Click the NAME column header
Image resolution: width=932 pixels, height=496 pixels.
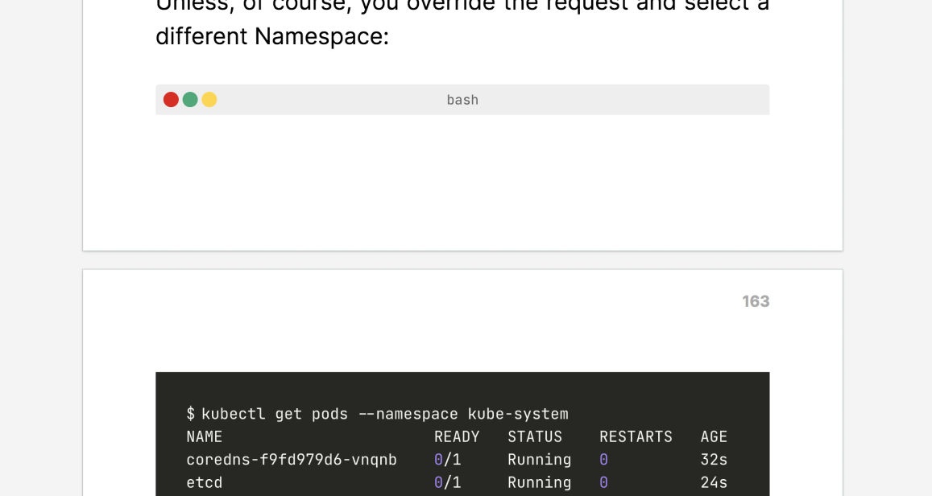(x=204, y=436)
